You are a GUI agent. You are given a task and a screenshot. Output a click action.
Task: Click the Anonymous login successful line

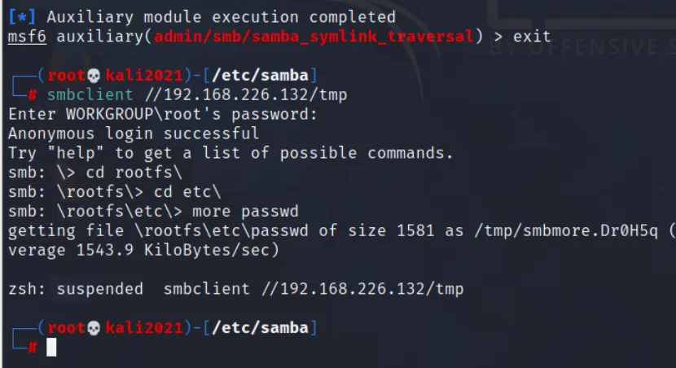[x=134, y=134]
